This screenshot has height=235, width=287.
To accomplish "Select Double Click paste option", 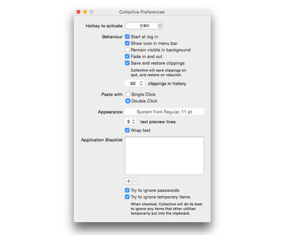I will point(128,101).
